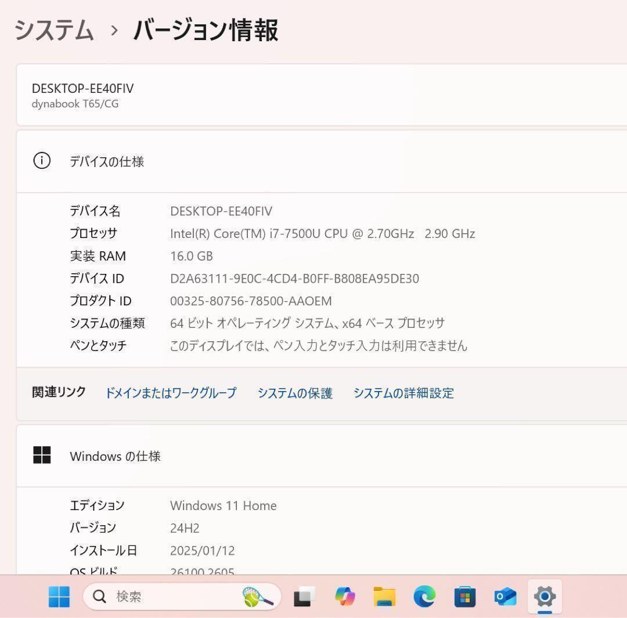Open the Microsoft Store
The image size is (627, 618).
point(465,597)
